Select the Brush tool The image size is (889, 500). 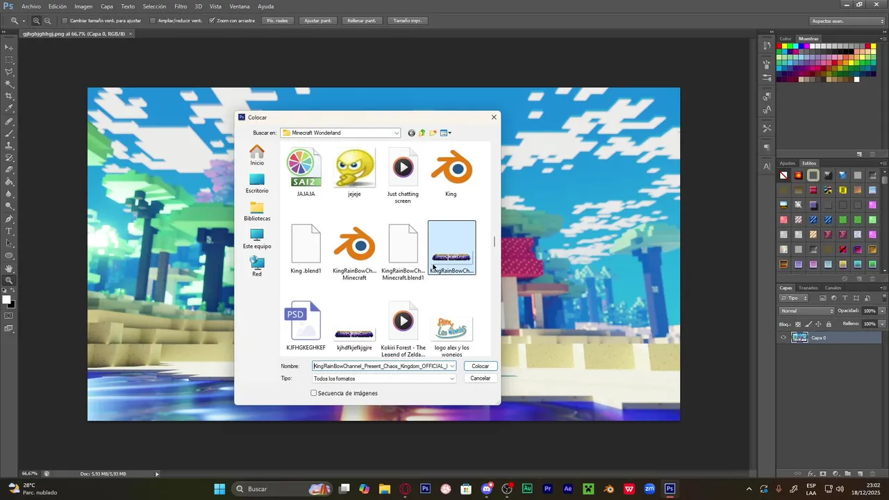coord(9,133)
